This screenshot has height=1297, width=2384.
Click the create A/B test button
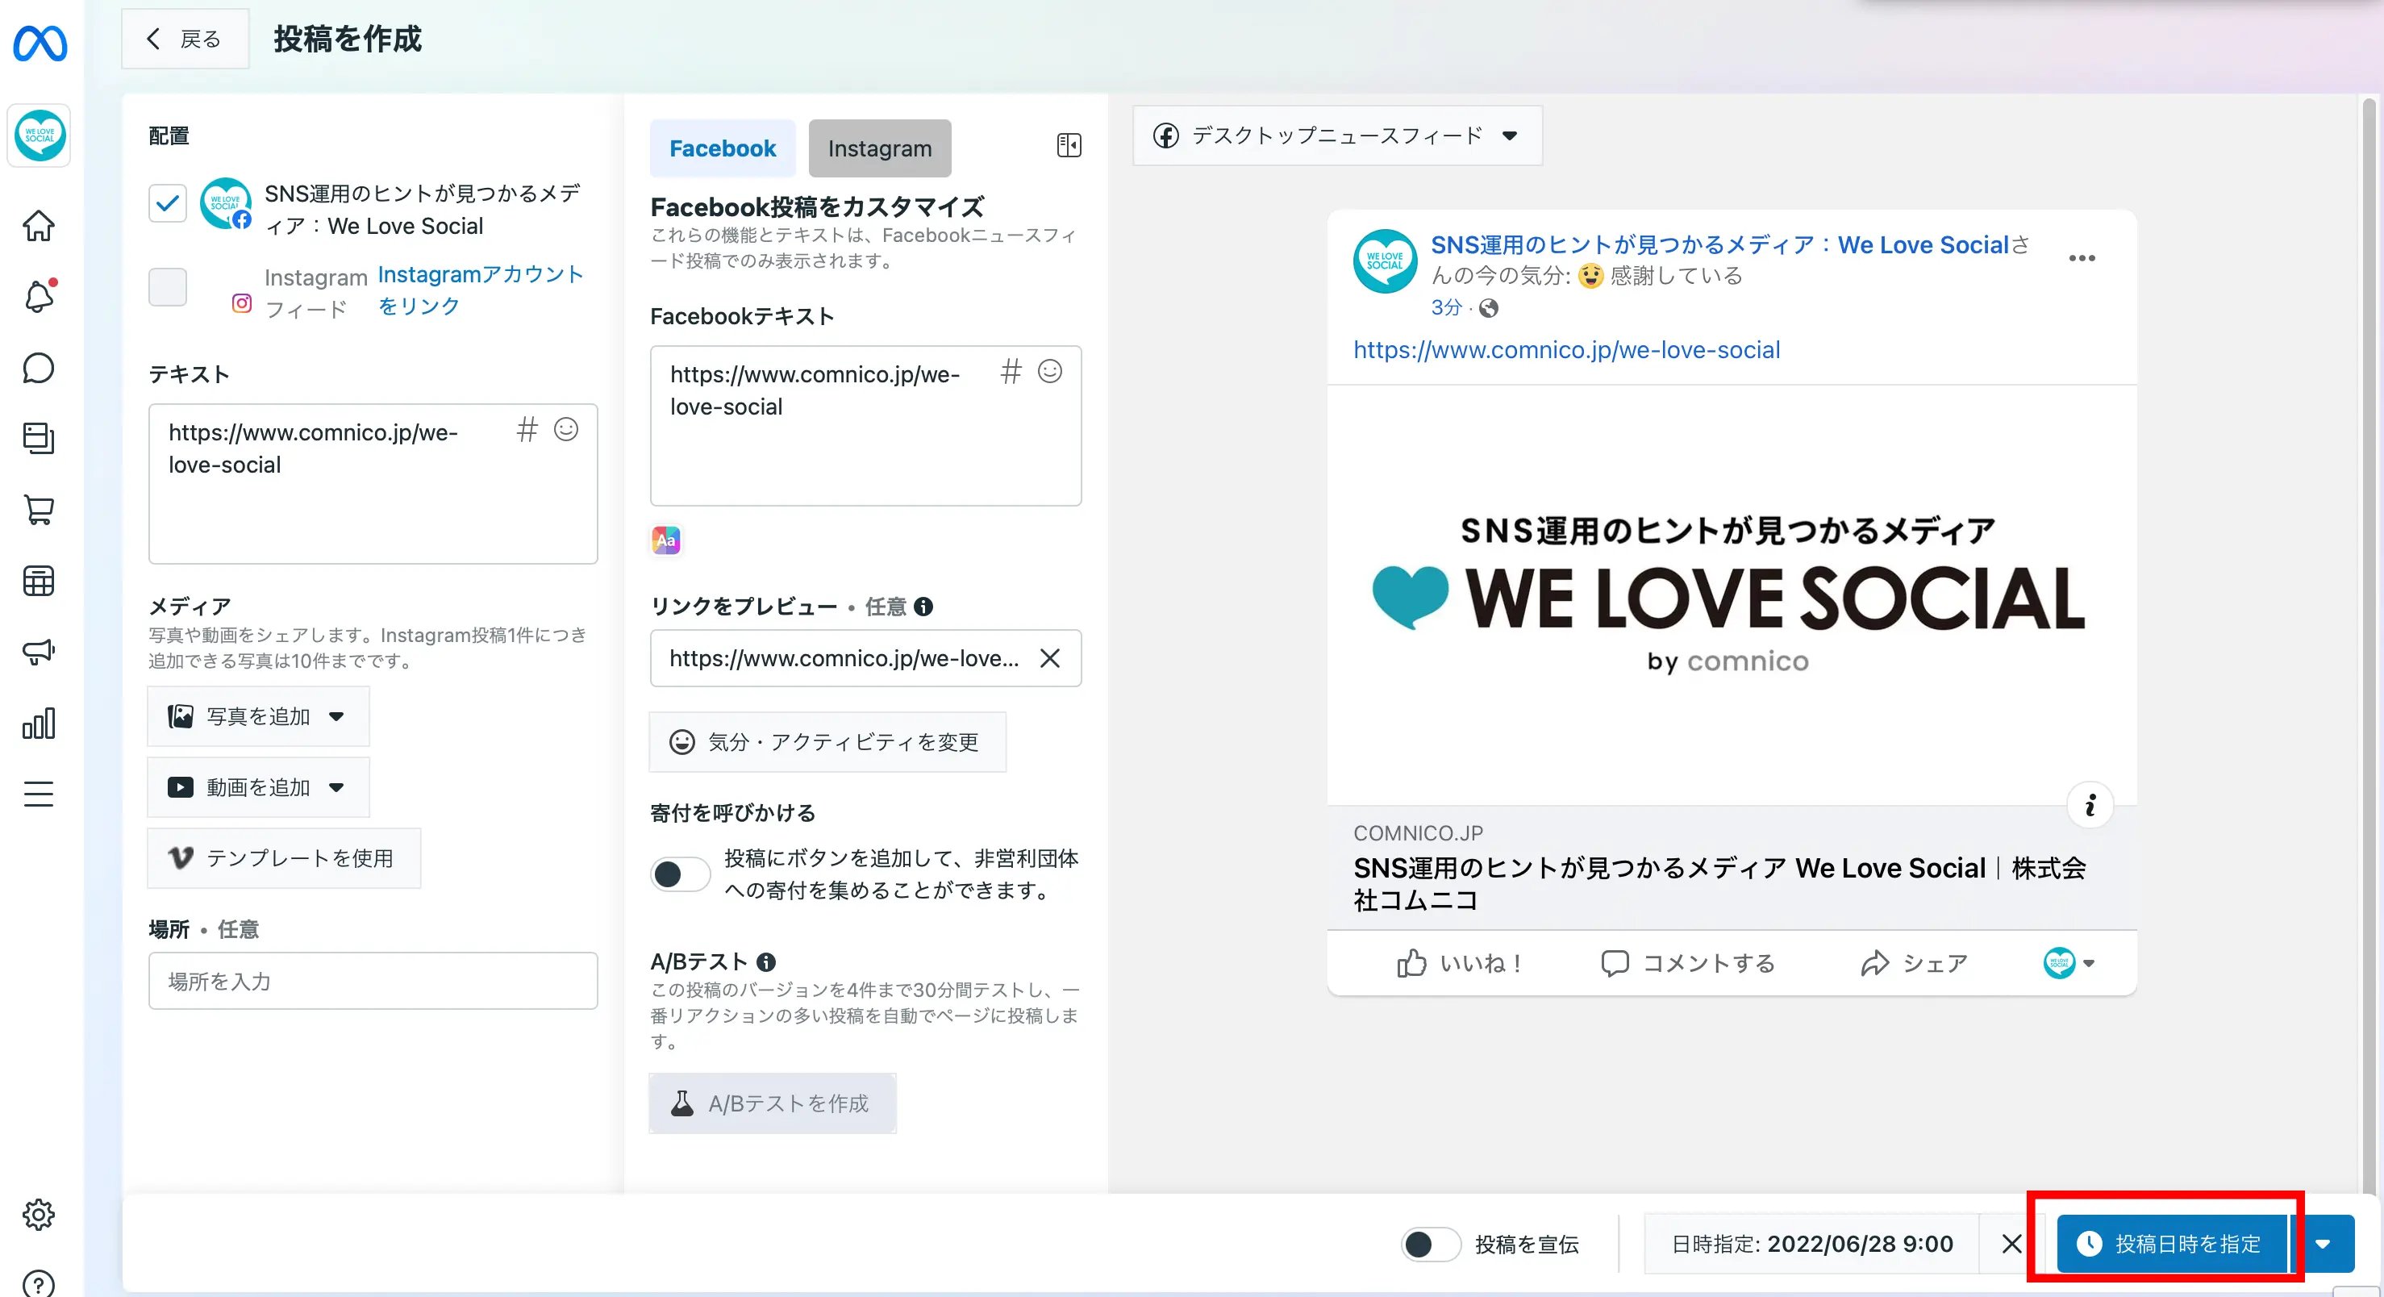(x=773, y=1103)
